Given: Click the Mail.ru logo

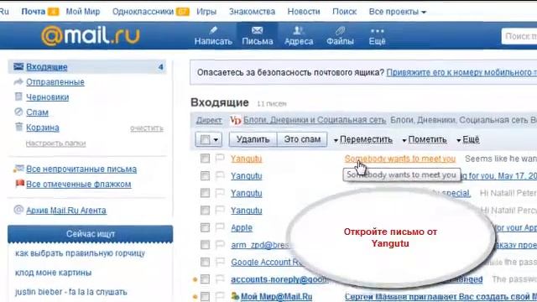Looking at the screenshot, I should [x=91, y=35].
